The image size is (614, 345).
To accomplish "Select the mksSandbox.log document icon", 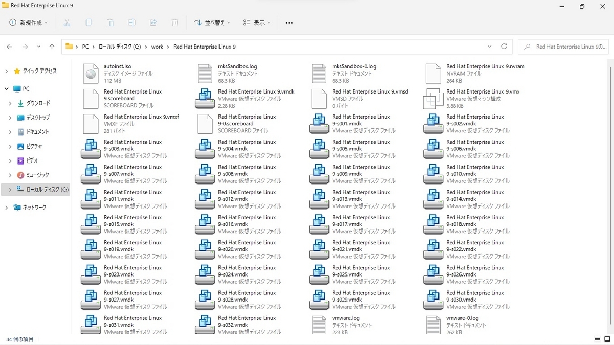I will (x=205, y=74).
